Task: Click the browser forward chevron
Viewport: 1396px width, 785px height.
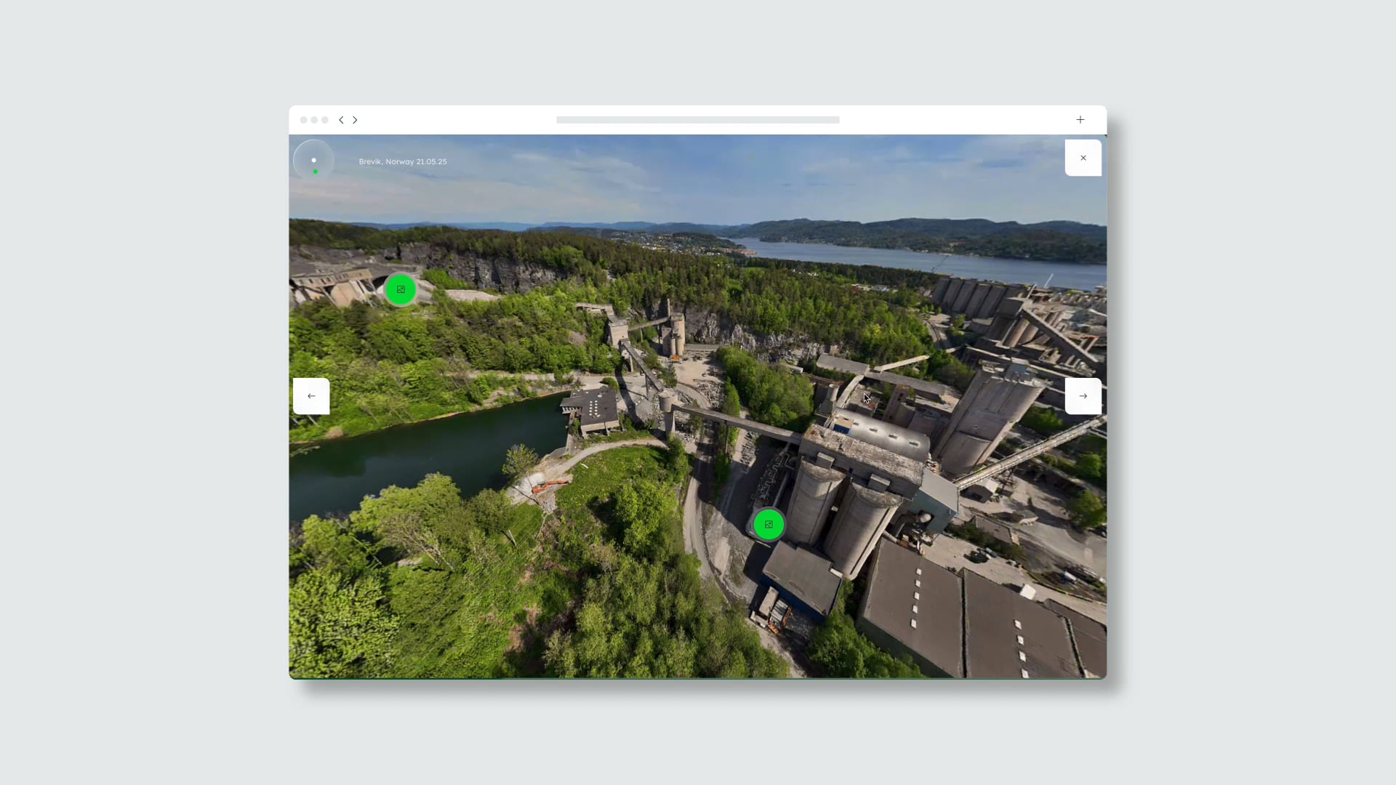Action: point(356,120)
